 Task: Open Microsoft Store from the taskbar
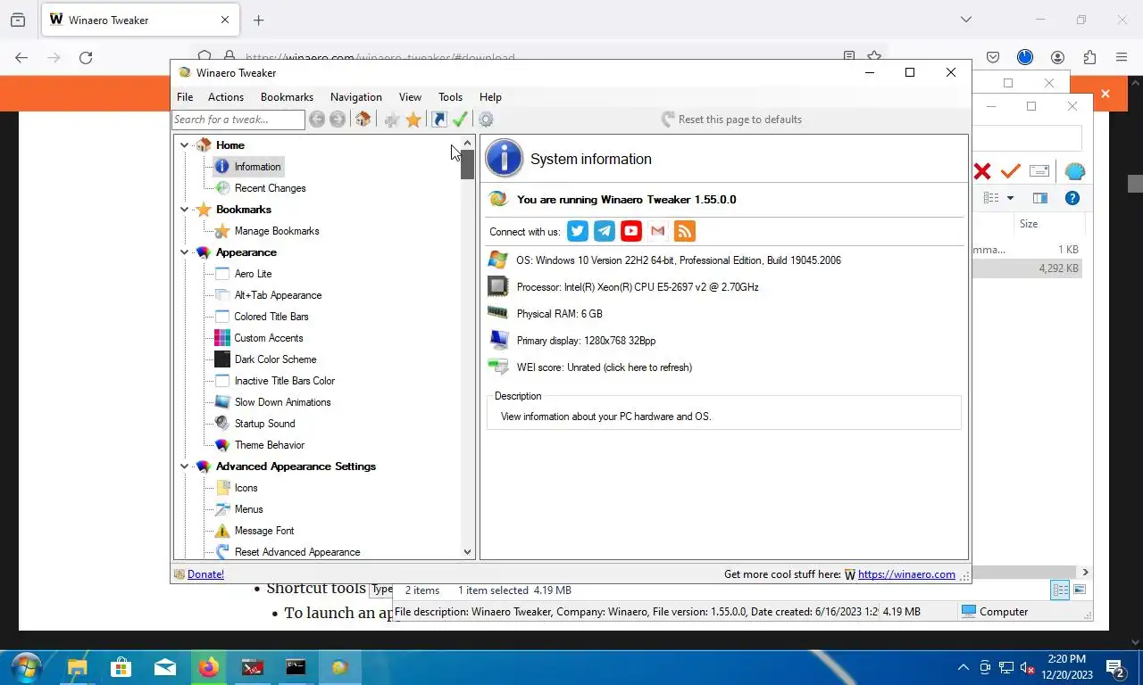coord(121,667)
